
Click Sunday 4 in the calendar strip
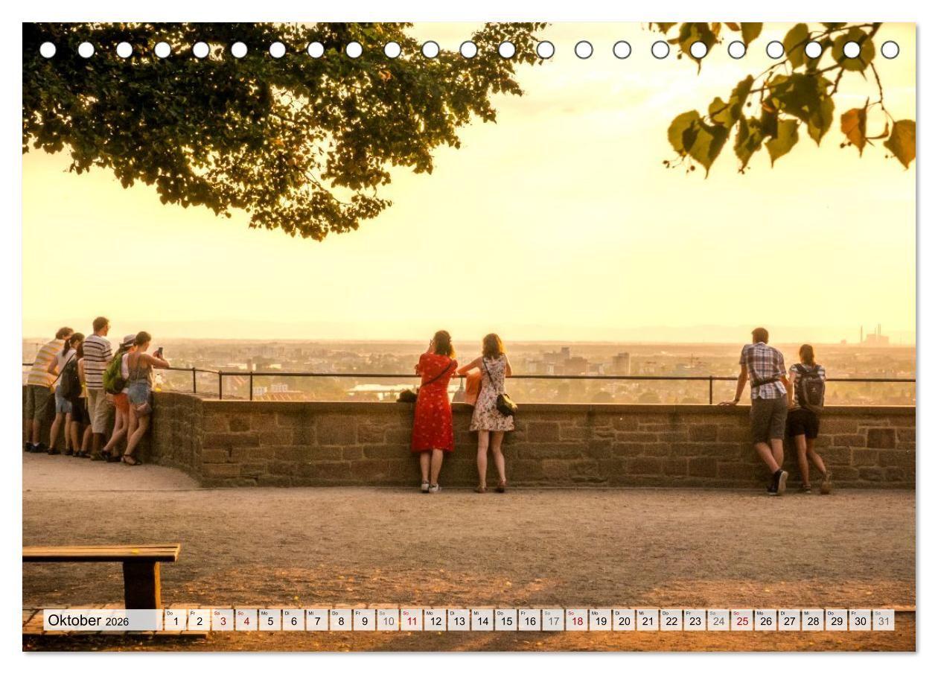click(x=246, y=620)
